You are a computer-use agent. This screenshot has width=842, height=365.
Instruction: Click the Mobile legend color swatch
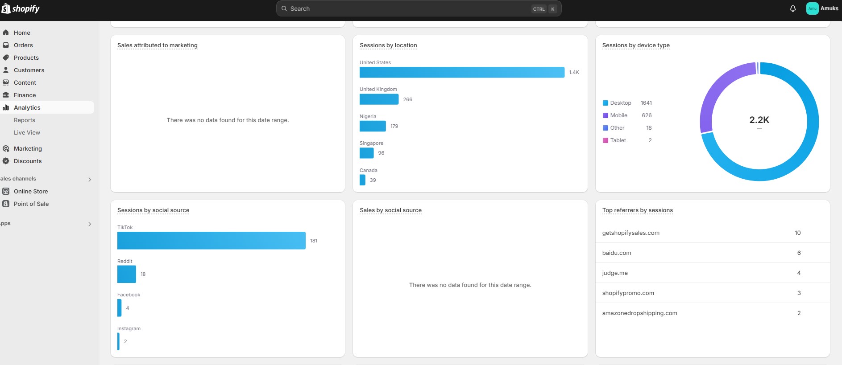coord(606,115)
